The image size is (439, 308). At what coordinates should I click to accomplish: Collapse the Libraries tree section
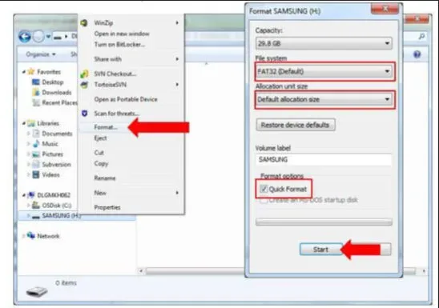click(24, 123)
